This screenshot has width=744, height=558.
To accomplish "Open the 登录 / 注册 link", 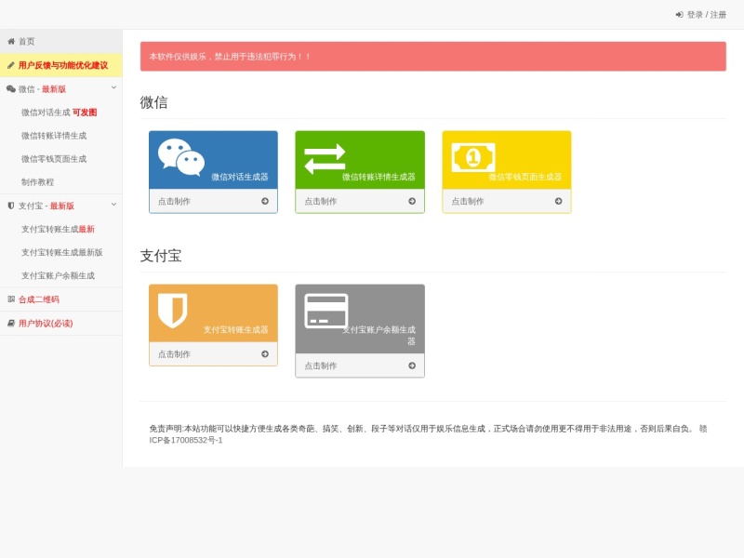I will 706,15.
